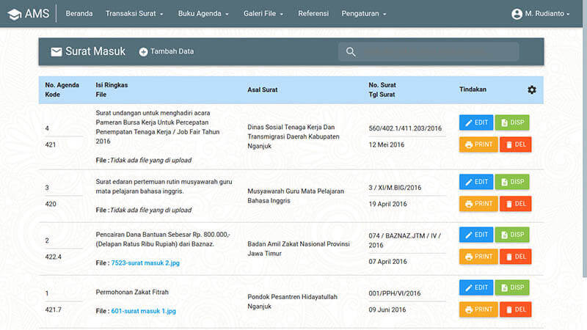This screenshot has height=330, width=587.
Task: Open DISP for agenda 4 letter
Action: pyautogui.click(x=512, y=122)
